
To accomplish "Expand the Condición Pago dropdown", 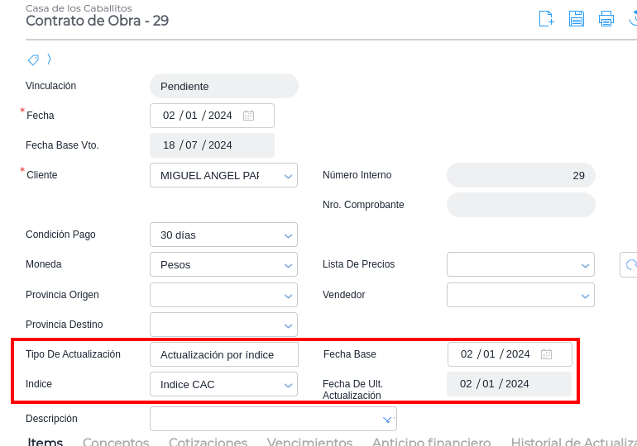I will pos(288,235).
